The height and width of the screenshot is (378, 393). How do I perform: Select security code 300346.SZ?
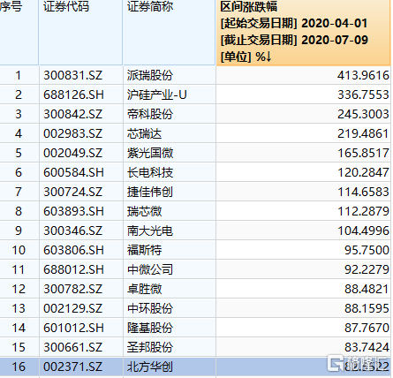(73, 231)
